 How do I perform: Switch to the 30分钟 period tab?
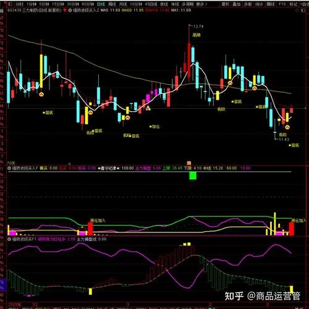coord(73,4)
